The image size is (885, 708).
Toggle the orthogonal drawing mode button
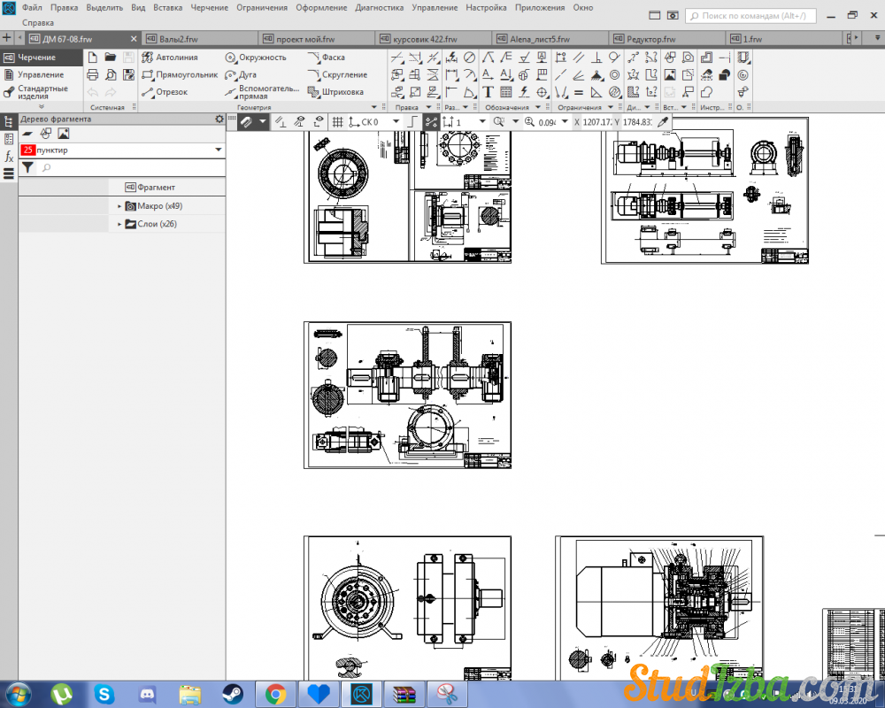tap(412, 122)
